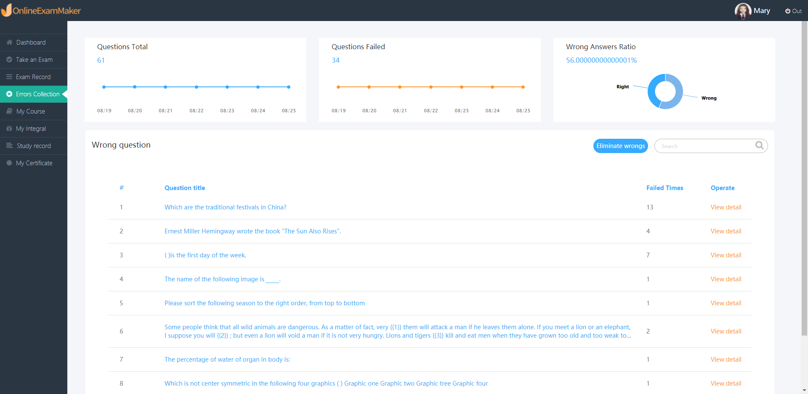Select Errors Collection in the sidebar
808x394 pixels.
pos(37,94)
